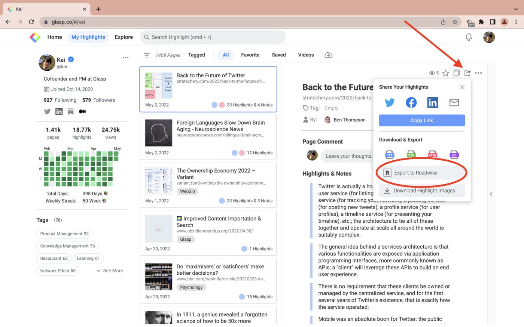Image resolution: width=524 pixels, height=327 pixels.
Task: Open the Foreign Languages Slow Down Brain Aging card
Action: pos(208,137)
